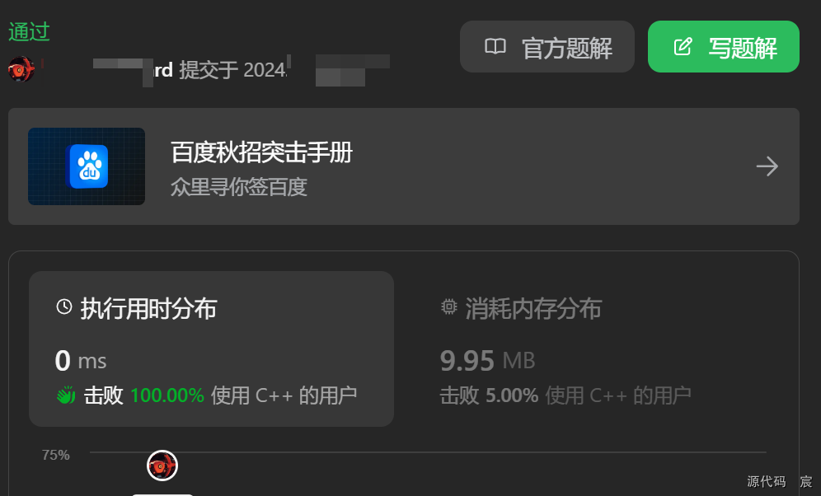Click the 源代码 label at bottom right

[766, 481]
